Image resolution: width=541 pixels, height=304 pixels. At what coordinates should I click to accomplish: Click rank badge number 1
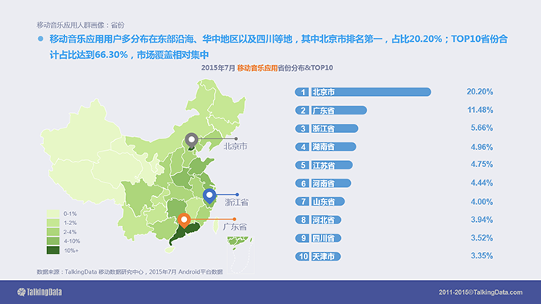click(302, 92)
